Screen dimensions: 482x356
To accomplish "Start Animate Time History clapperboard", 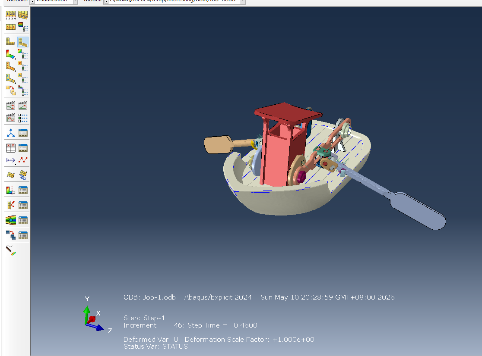I will click(x=23, y=106).
